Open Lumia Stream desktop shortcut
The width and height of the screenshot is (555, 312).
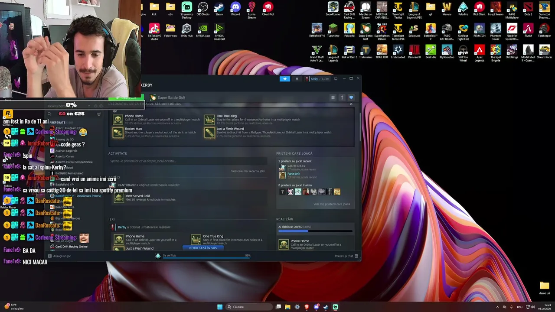point(252,10)
